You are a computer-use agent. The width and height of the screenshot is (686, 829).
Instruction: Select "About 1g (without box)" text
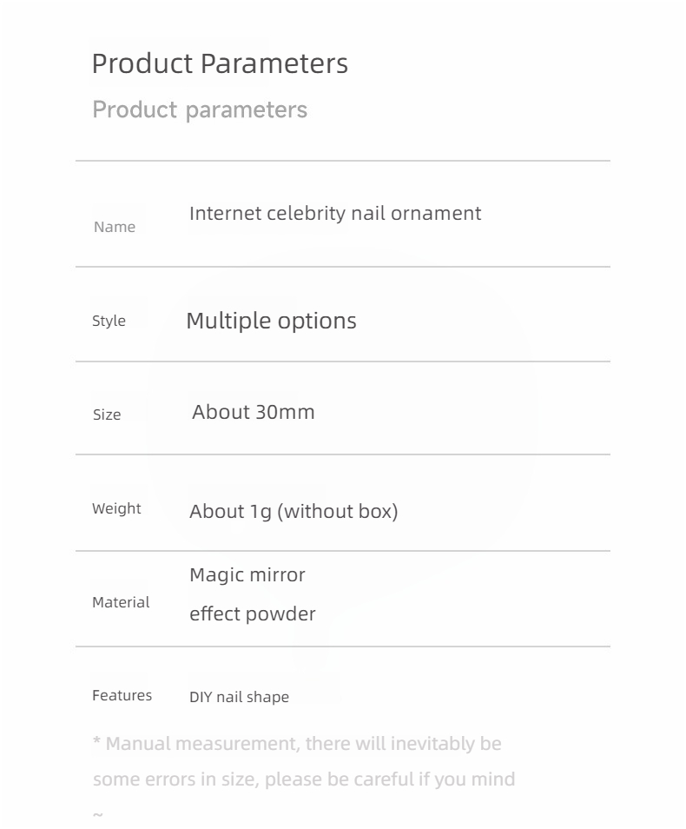(x=294, y=511)
